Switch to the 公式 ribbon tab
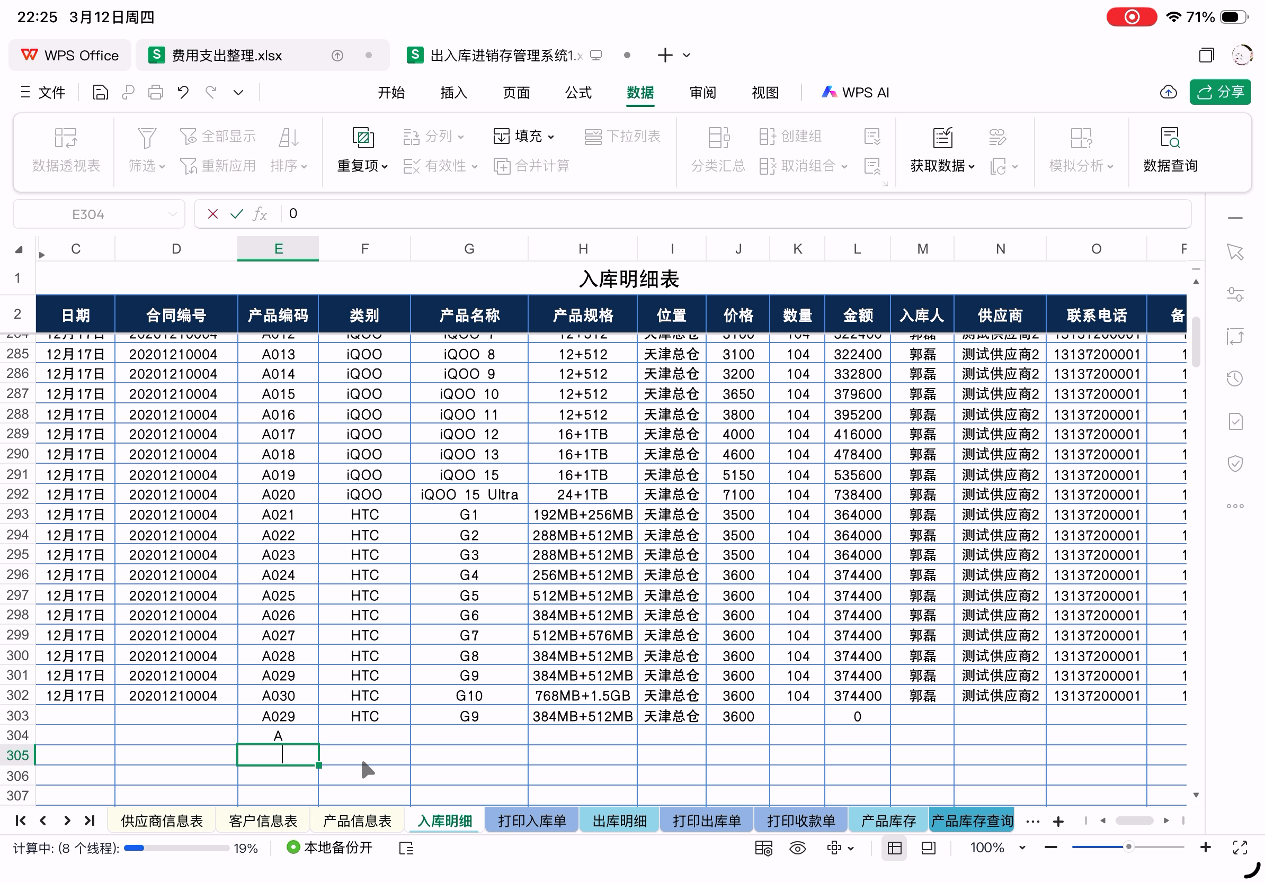1265x883 pixels. click(578, 93)
